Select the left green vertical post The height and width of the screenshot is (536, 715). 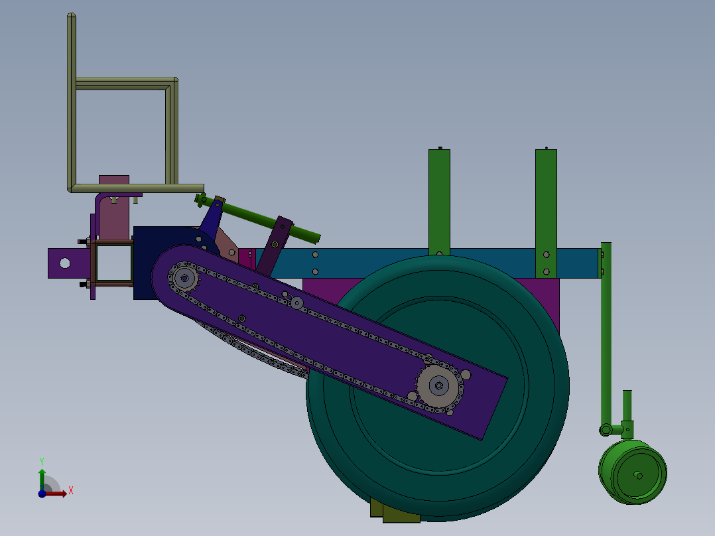[x=439, y=201]
